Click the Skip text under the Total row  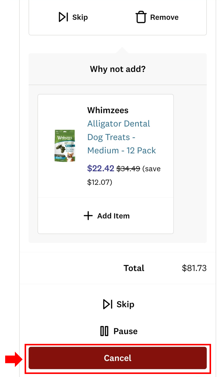(x=125, y=304)
